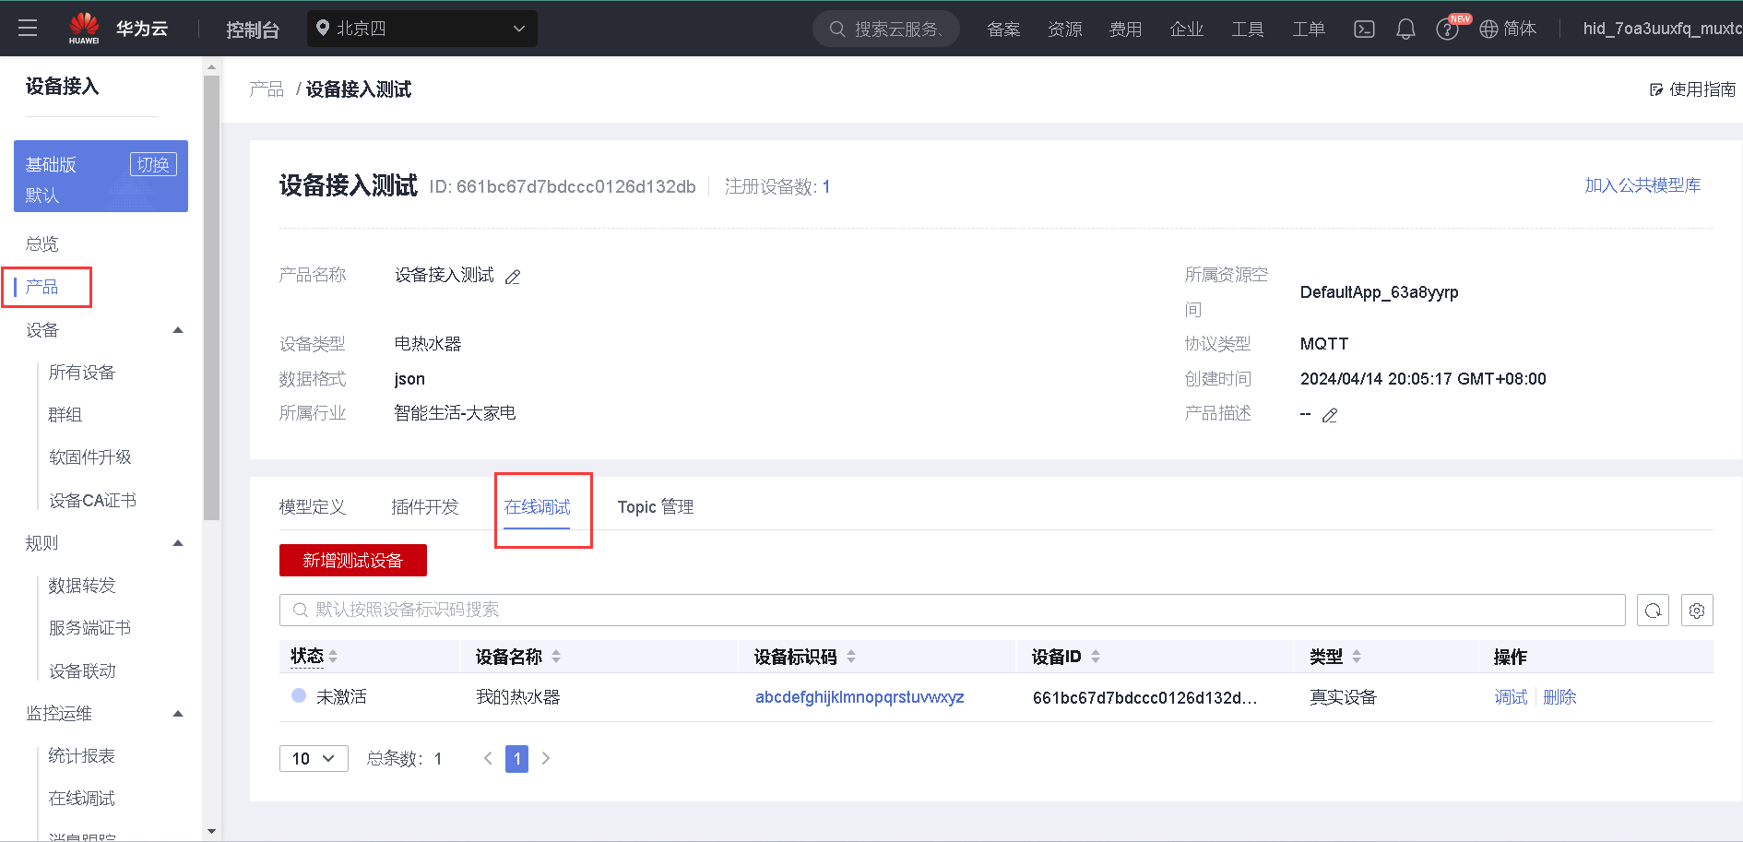The image size is (1743, 842).
Task: Sort the table by 设备ID column
Action: click(x=1096, y=657)
